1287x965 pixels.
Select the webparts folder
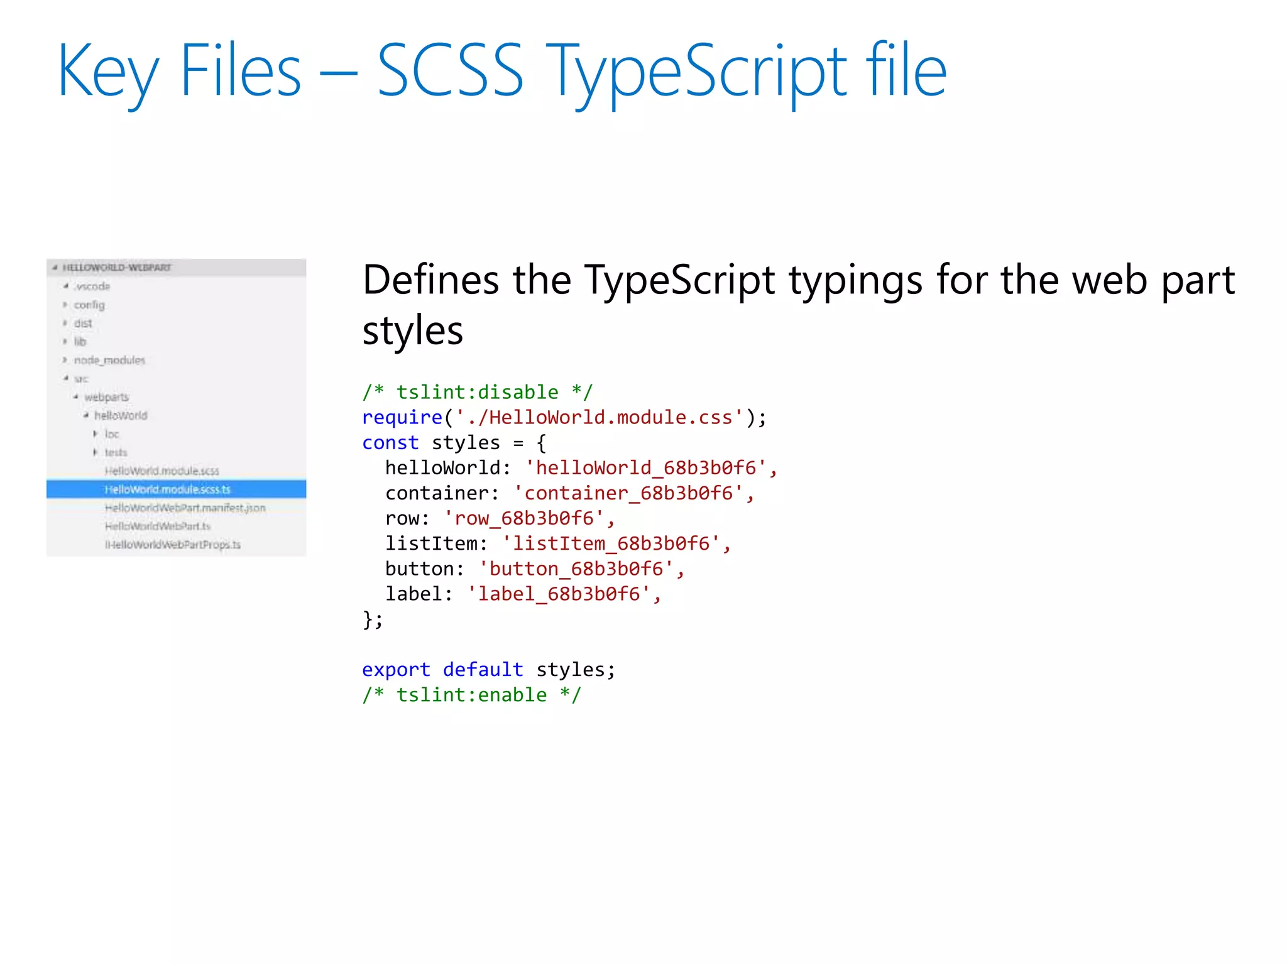pyautogui.click(x=106, y=397)
